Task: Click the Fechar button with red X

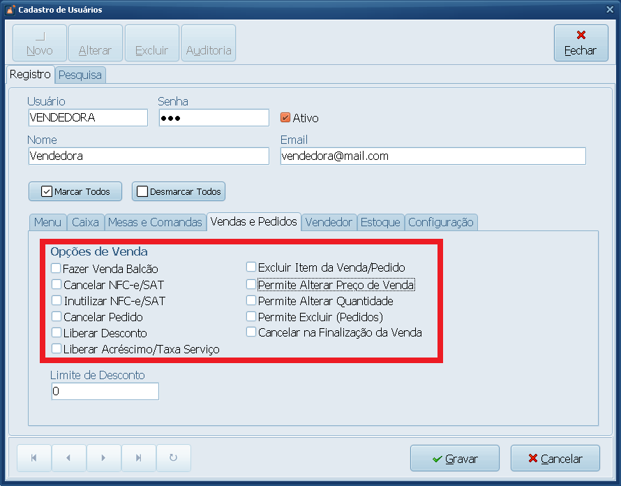Action: point(580,43)
